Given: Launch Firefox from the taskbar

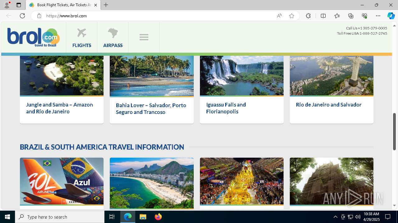Looking at the screenshot, I should tap(158, 217).
